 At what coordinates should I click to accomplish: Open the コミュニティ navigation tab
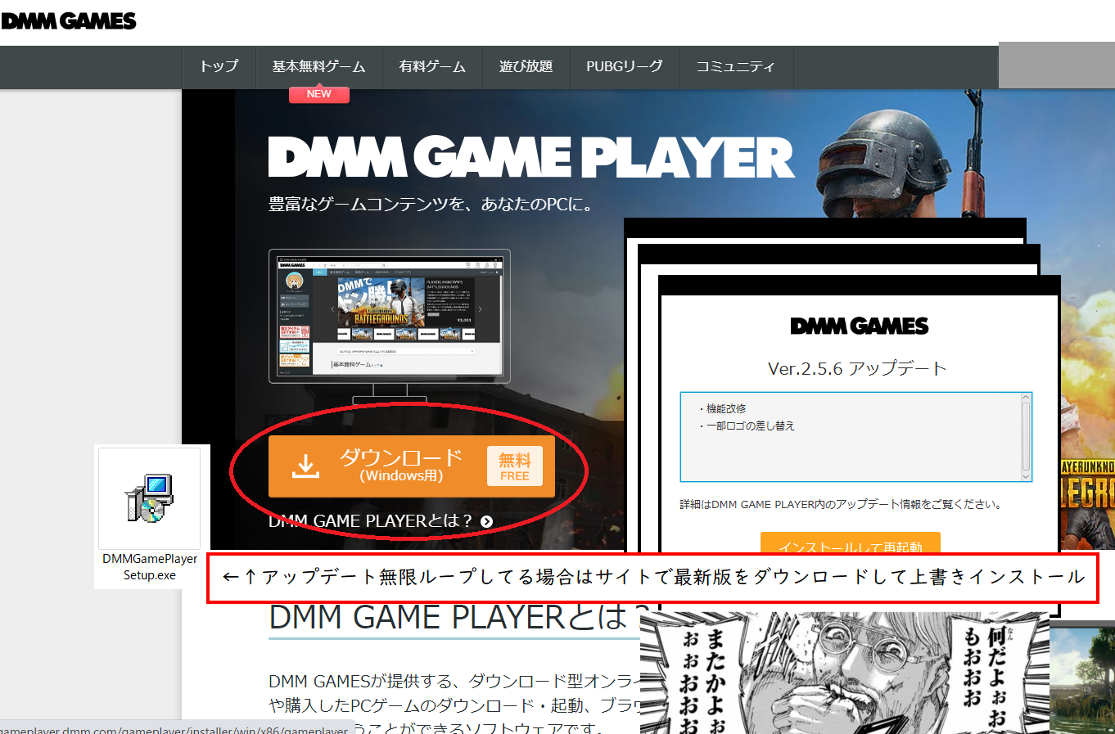[x=735, y=66]
